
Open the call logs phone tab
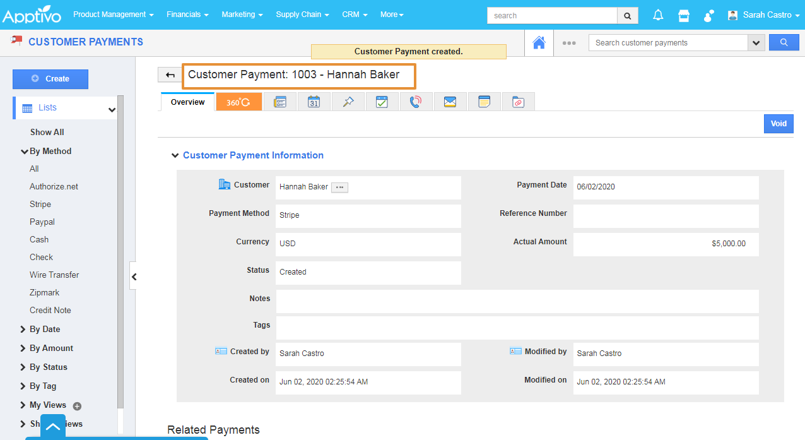[415, 102]
